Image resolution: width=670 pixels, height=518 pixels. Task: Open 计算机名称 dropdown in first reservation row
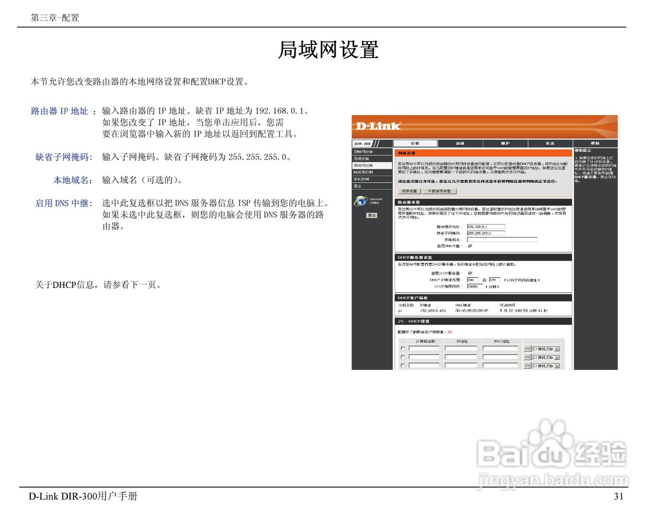point(546,349)
